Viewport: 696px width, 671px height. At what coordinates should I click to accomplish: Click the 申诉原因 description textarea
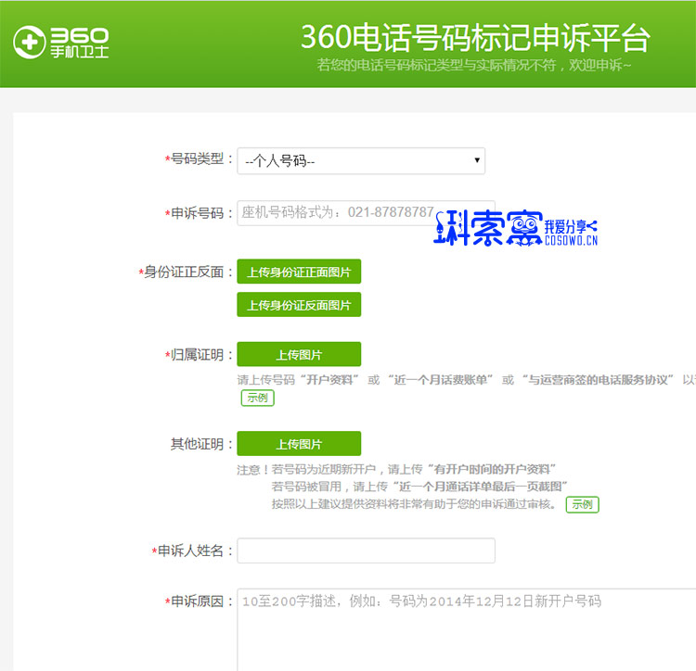(x=467, y=630)
